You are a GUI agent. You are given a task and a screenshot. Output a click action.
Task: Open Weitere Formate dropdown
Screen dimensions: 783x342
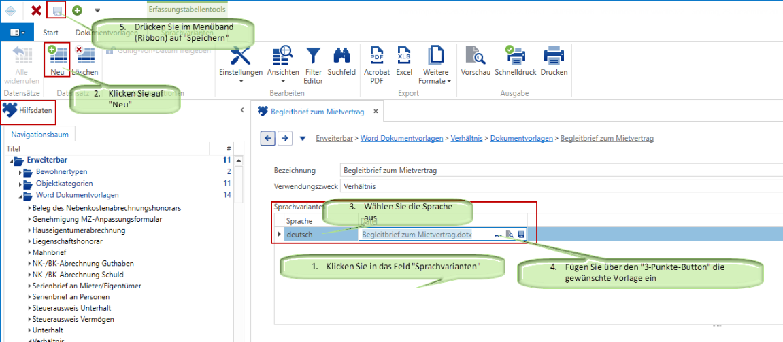(435, 64)
